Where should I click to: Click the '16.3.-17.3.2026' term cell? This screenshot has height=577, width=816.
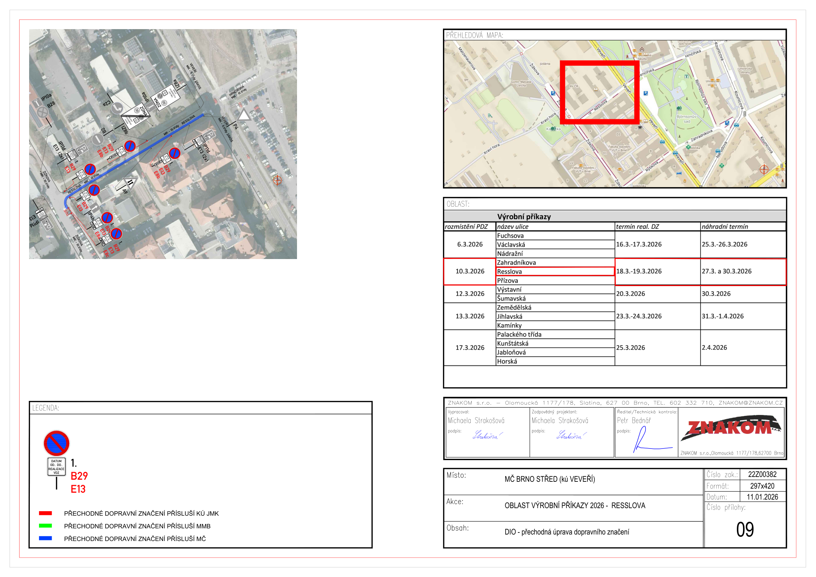[657, 244]
